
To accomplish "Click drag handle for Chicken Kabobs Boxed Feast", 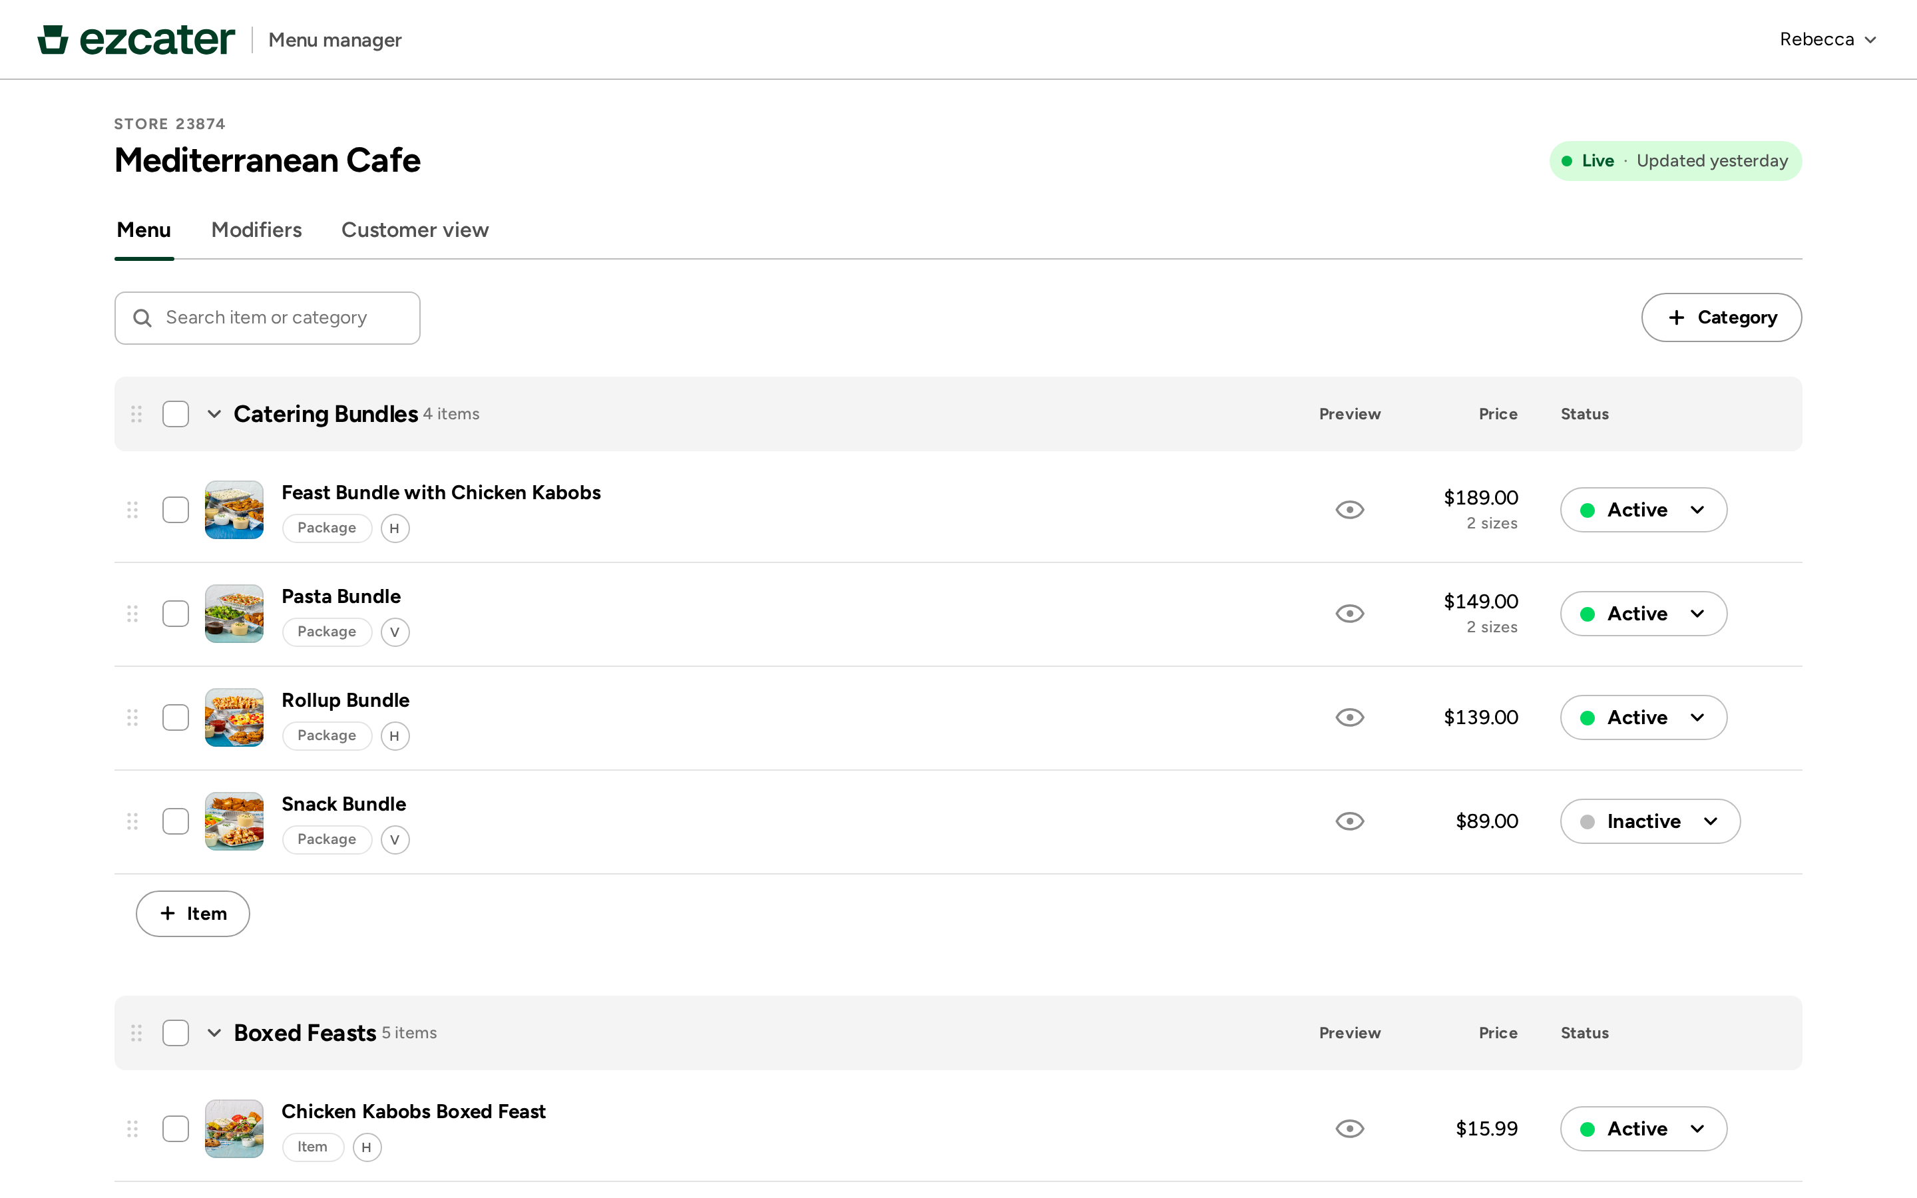I will click(x=132, y=1128).
